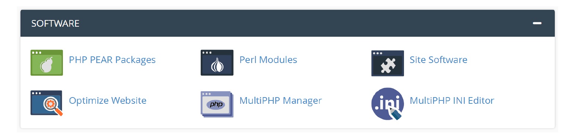
Task: Open the MultiPHP Manager text link
Action: point(281,100)
